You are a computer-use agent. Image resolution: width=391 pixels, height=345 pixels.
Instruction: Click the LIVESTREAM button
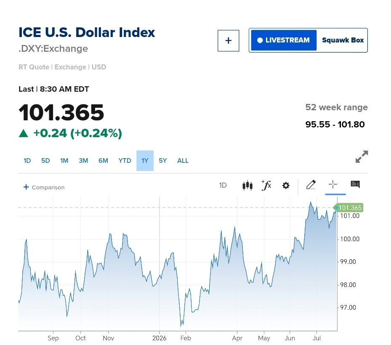click(284, 40)
